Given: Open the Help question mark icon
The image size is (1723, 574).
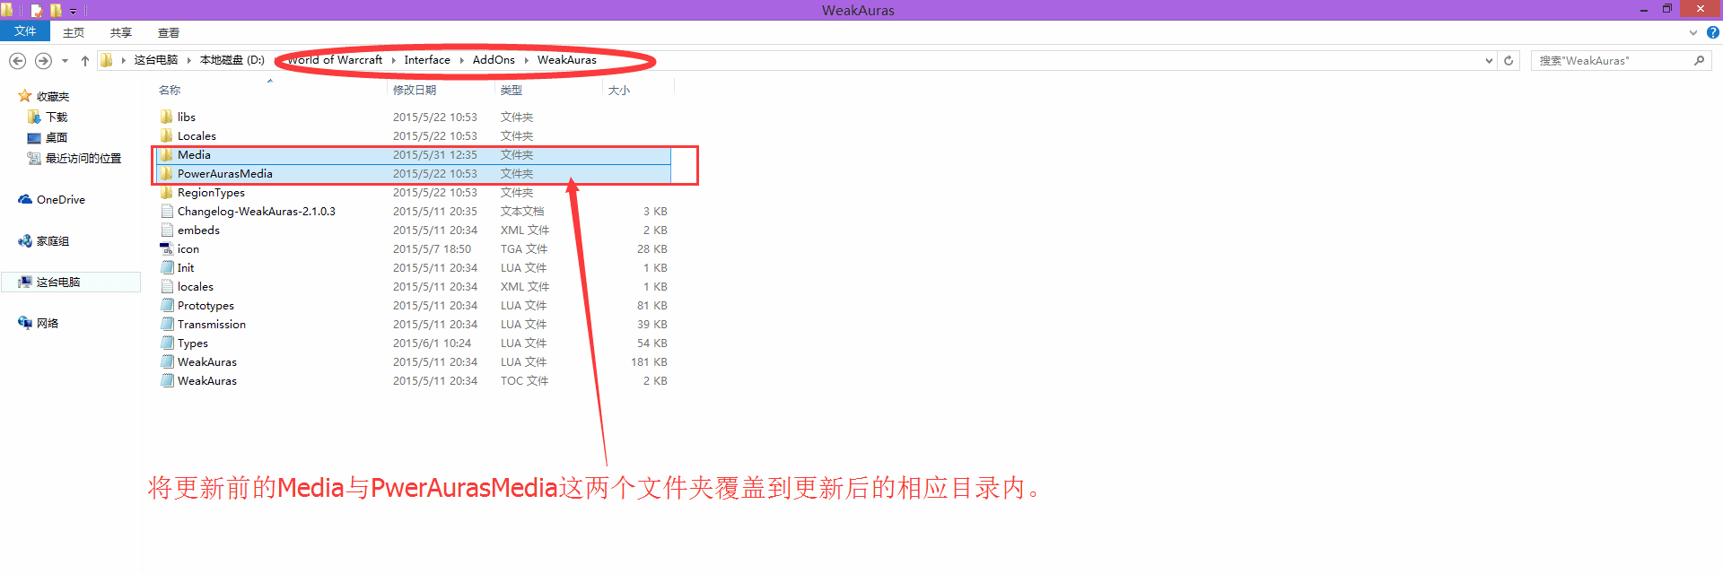Looking at the screenshot, I should click(1712, 32).
